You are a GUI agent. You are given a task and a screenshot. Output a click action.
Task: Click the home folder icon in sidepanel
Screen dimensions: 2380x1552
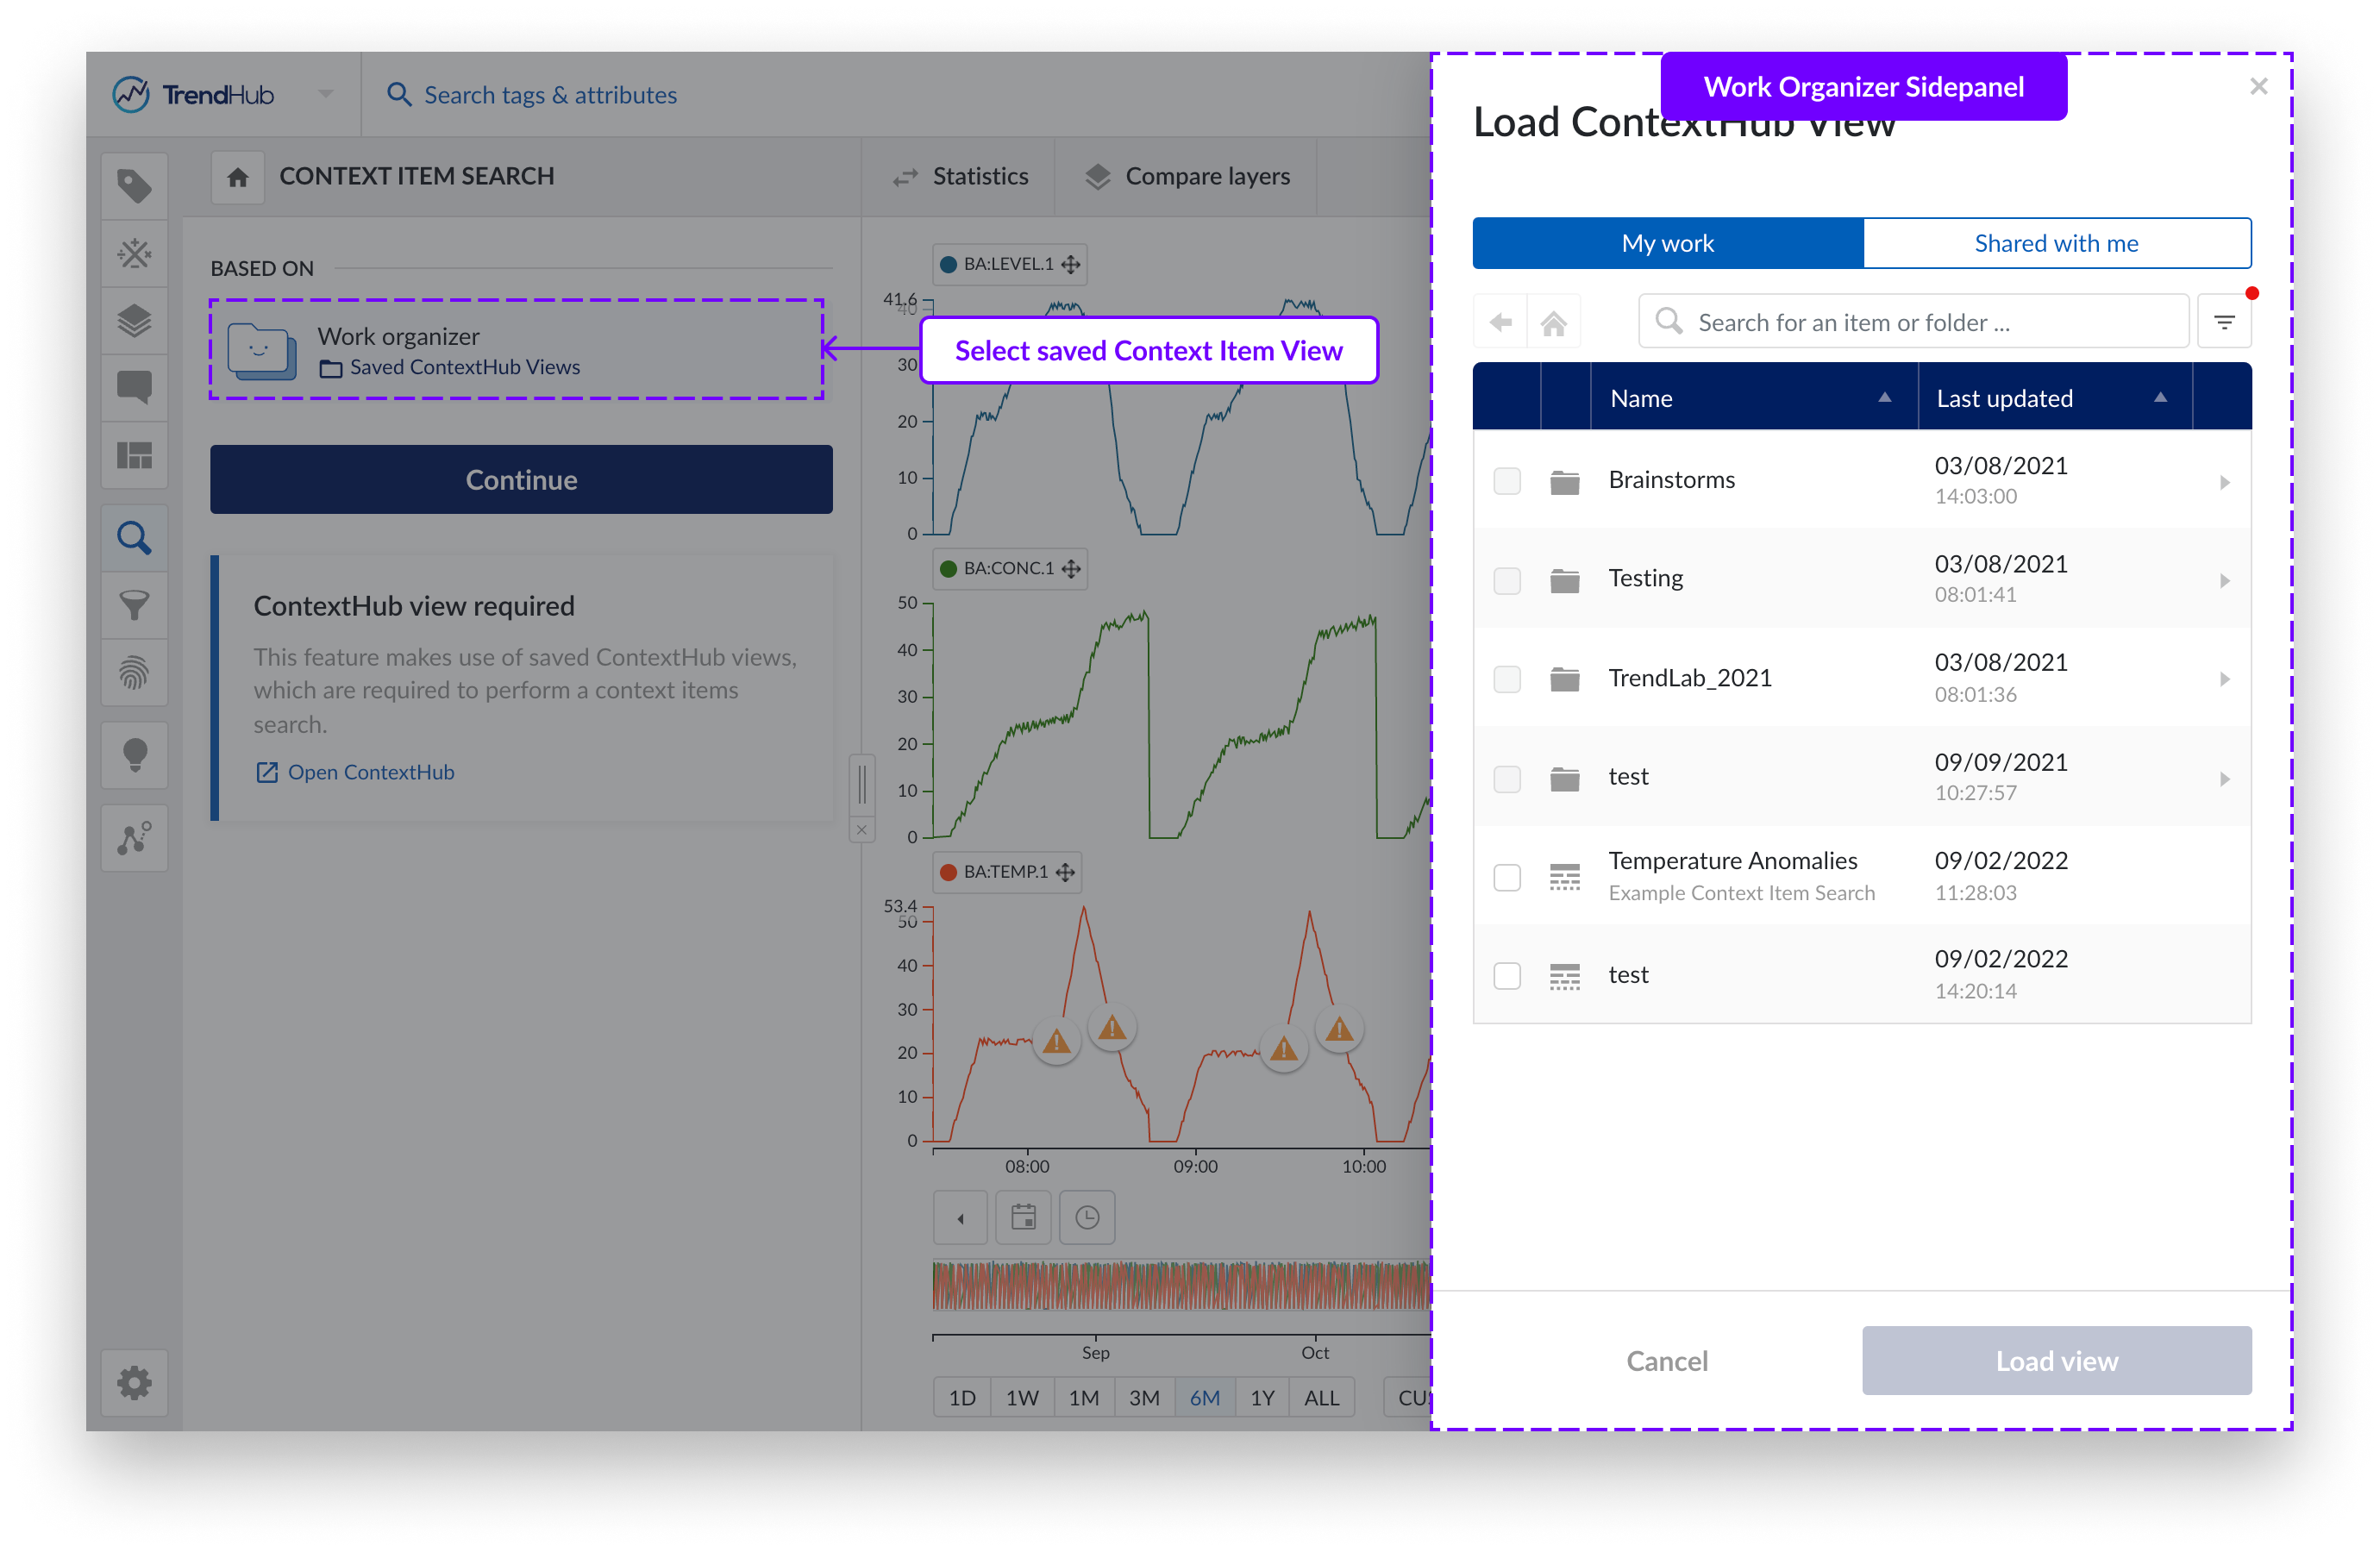click(x=1553, y=322)
